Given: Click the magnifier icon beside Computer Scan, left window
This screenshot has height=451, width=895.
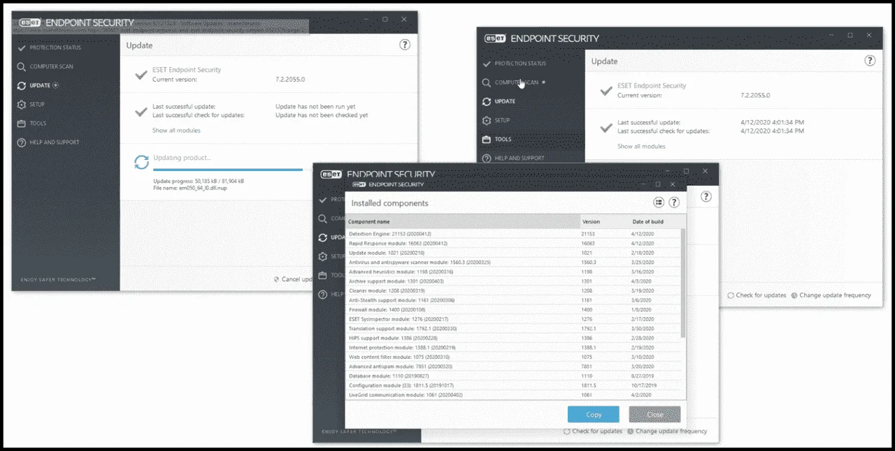Looking at the screenshot, I should pos(22,66).
